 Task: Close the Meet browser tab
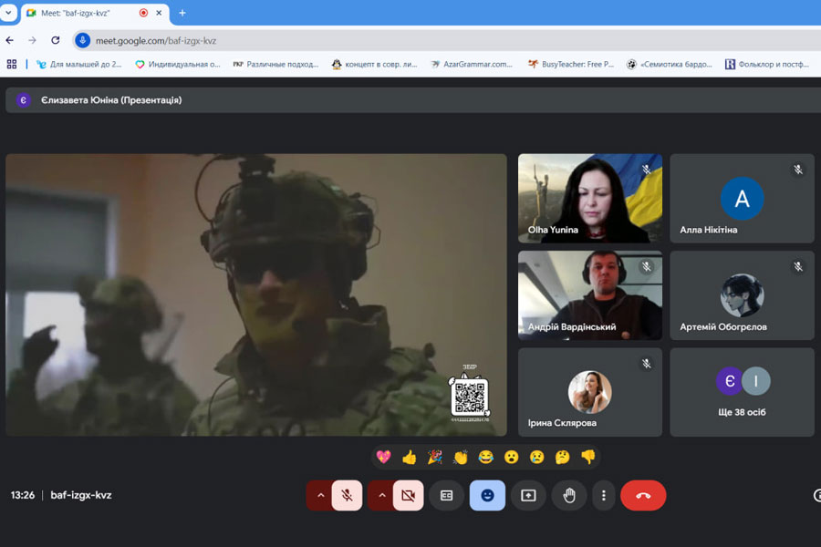tap(159, 13)
